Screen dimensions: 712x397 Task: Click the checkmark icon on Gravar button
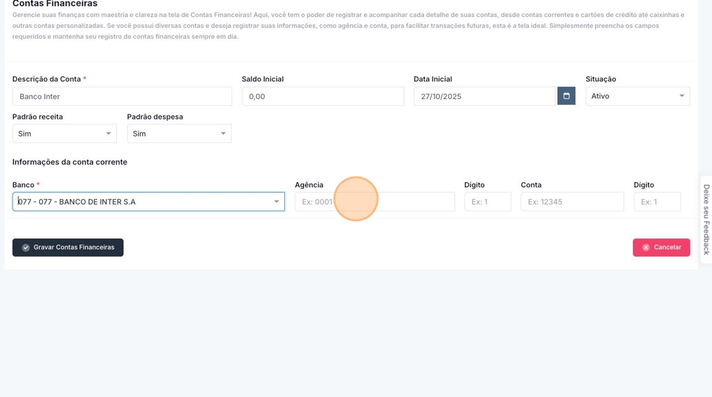[x=26, y=248]
